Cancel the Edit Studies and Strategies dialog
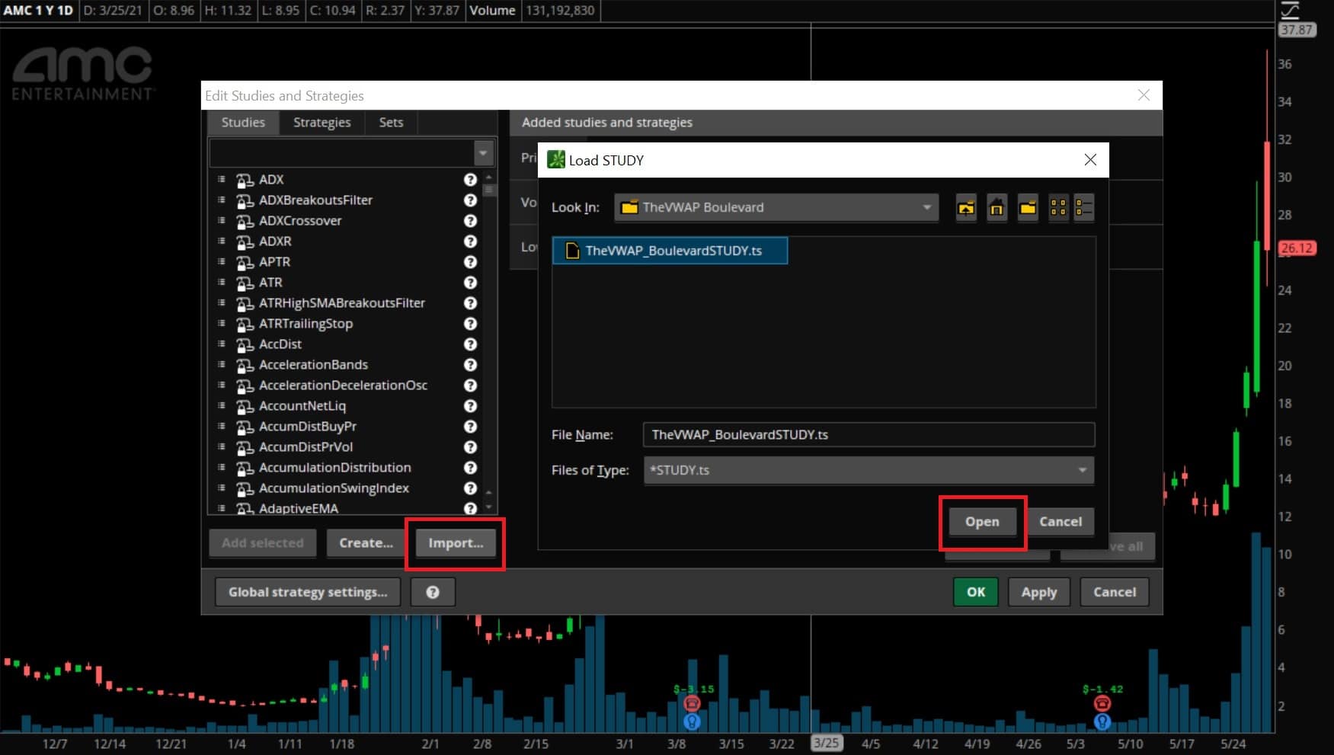The width and height of the screenshot is (1334, 755). 1115,592
